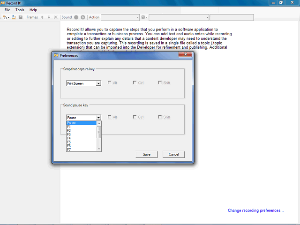Select F5 in the key list
The width and height of the screenshot is (300, 225).
coord(82,142)
